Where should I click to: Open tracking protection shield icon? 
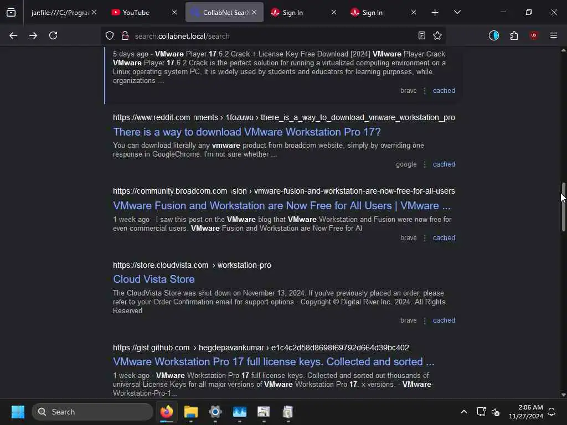[x=110, y=36]
